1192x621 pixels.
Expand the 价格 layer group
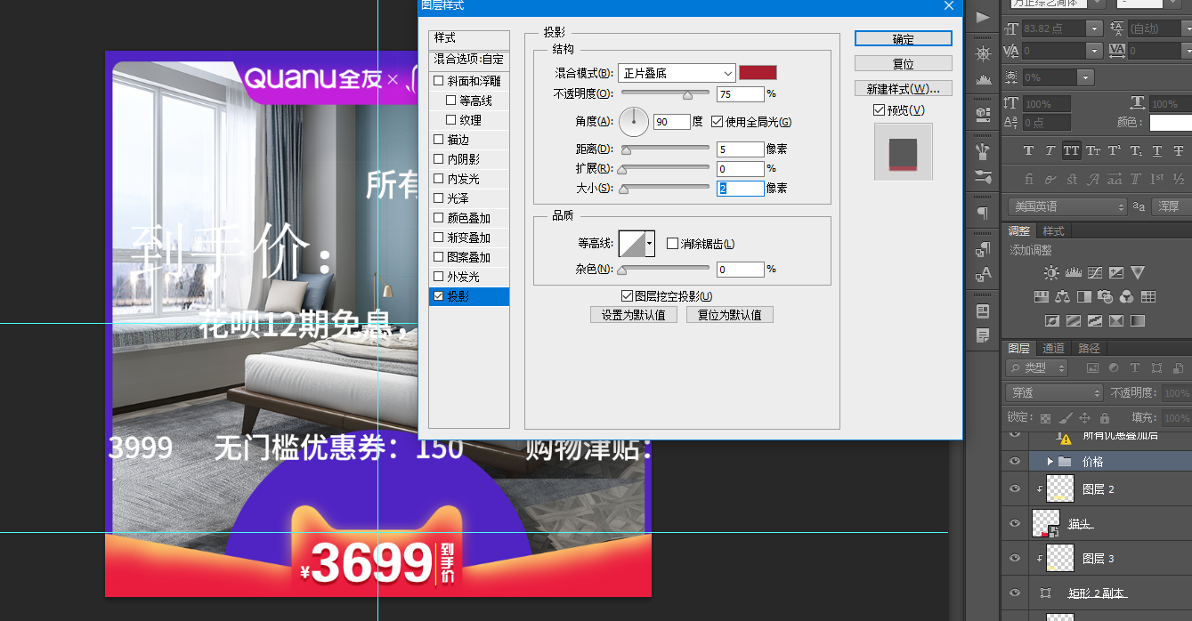click(x=1050, y=461)
